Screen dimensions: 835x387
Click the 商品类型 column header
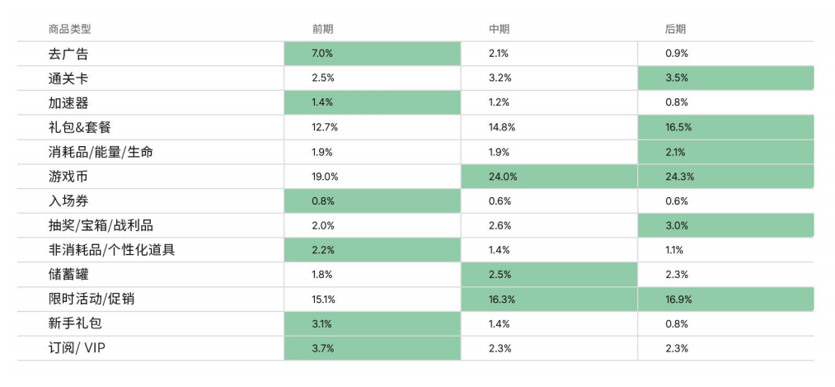70,30
